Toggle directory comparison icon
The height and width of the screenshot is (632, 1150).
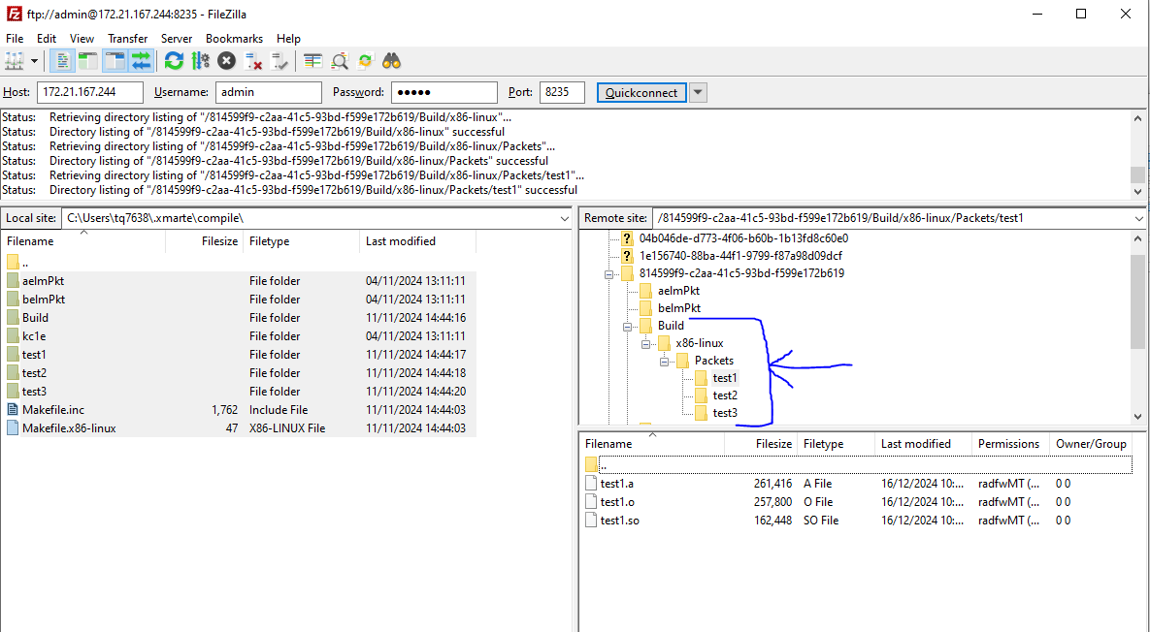pos(340,61)
